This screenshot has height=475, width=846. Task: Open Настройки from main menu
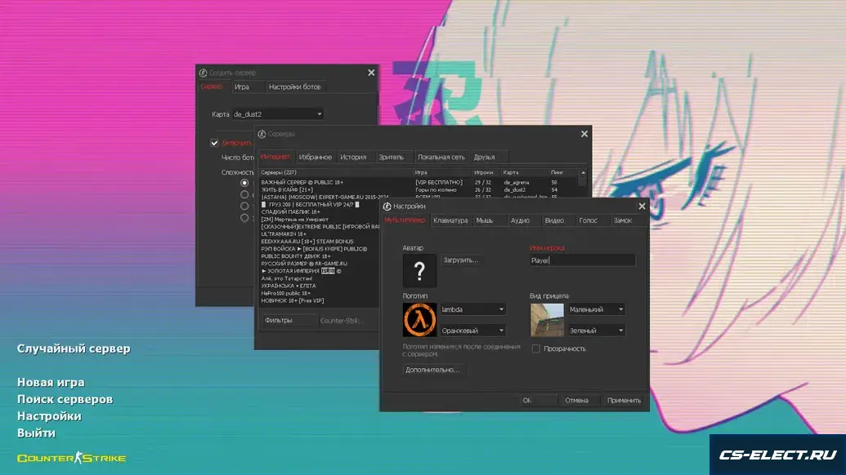[x=49, y=416]
